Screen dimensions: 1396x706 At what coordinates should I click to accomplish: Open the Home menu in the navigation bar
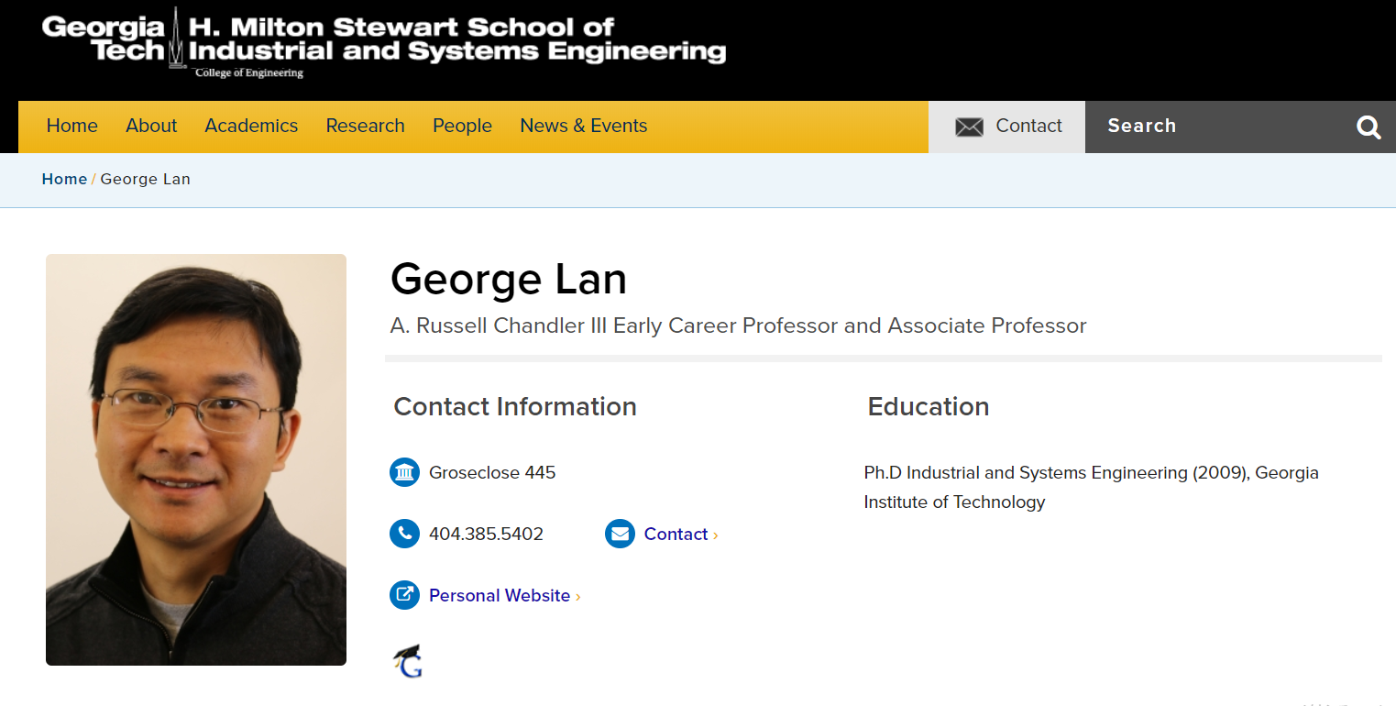coord(72,127)
